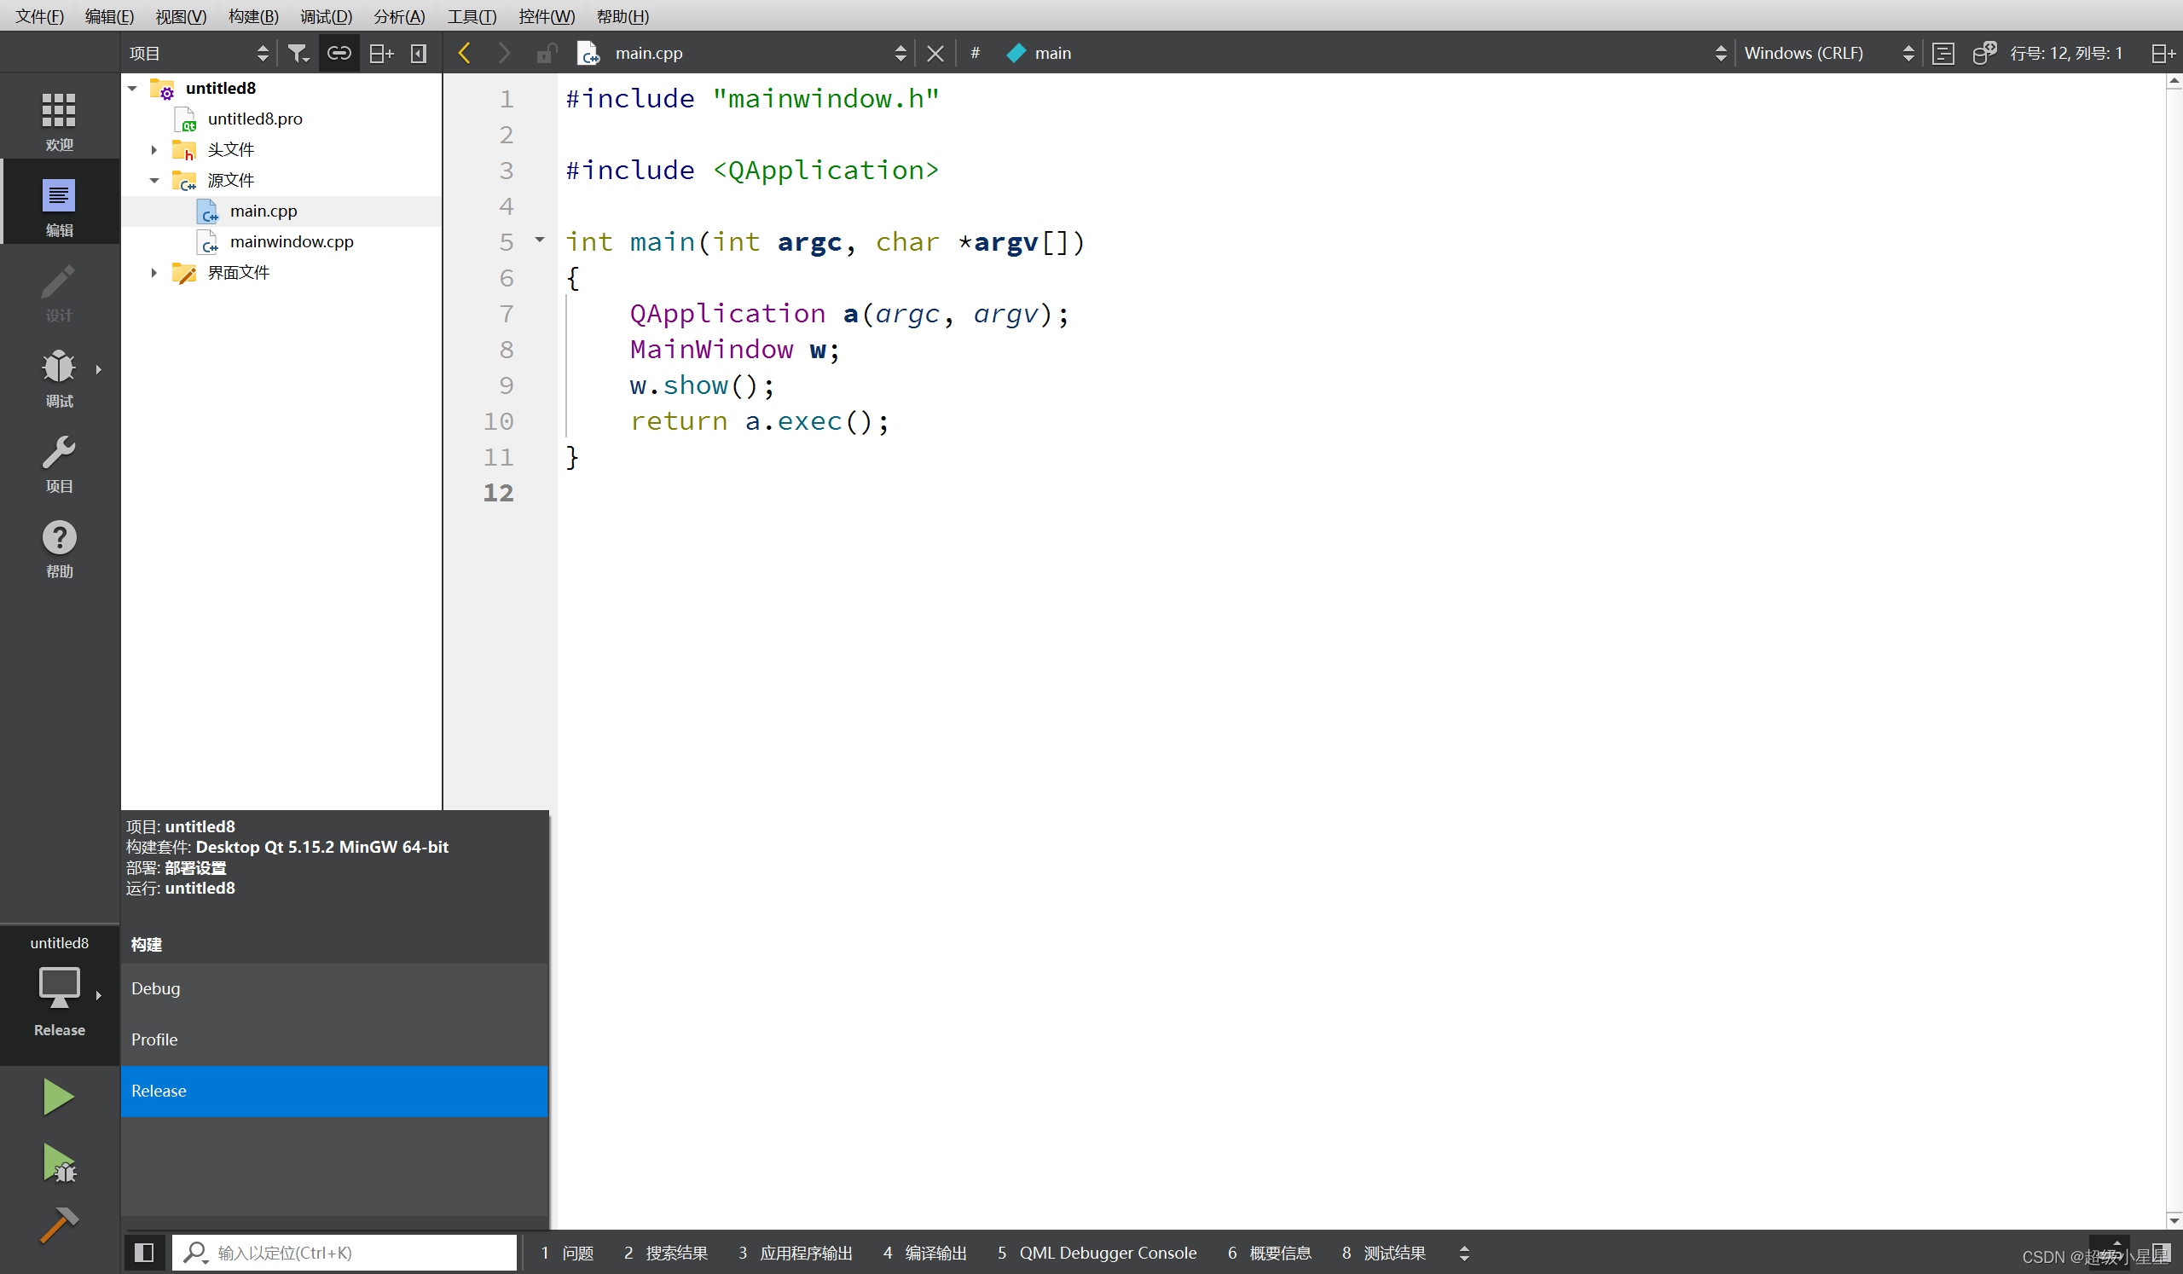Click the debug mode submenu arrow
The image size is (2183, 1274).
click(x=99, y=370)
